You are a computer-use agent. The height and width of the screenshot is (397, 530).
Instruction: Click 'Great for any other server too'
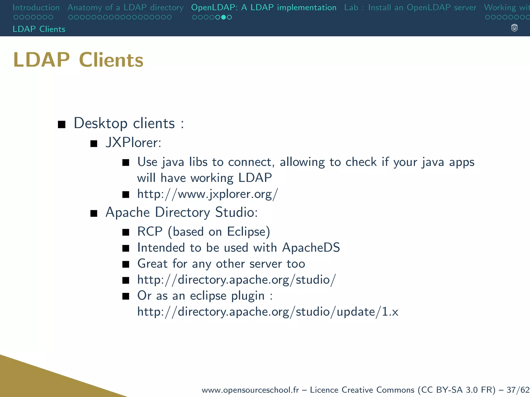click(221, 264)
